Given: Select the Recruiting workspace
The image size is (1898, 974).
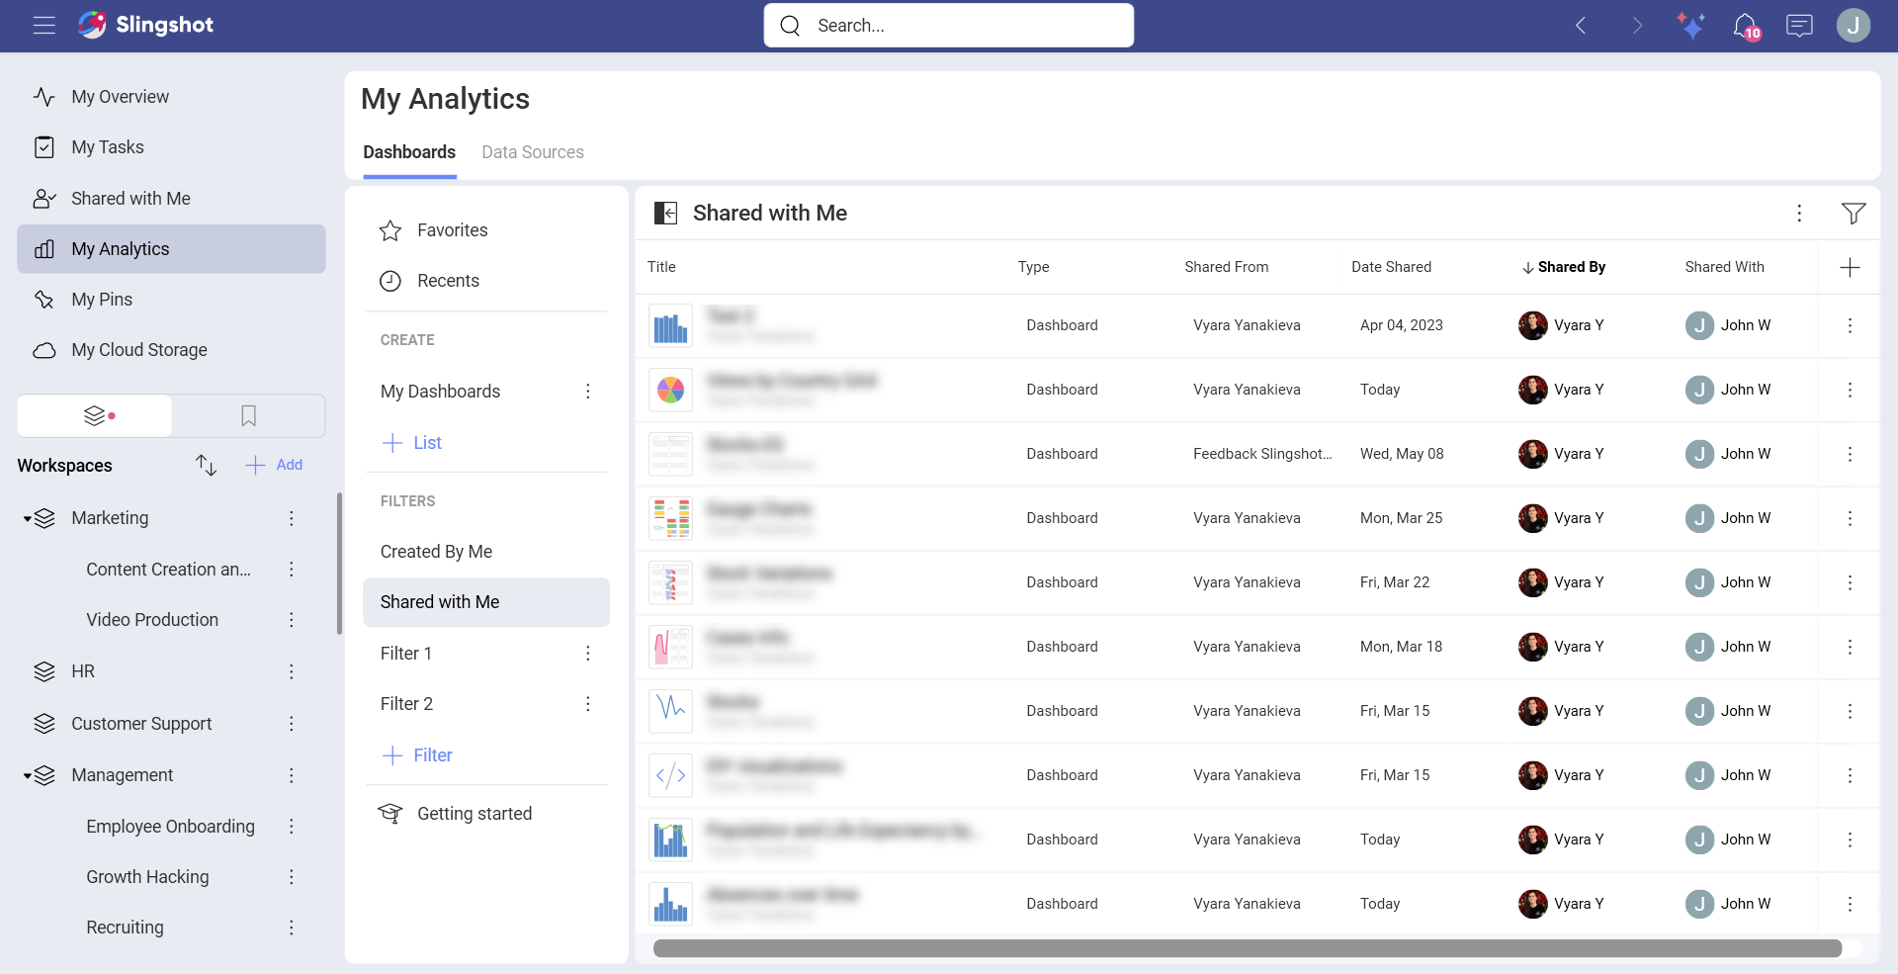Looking at the screenshot, I should click(x=125, y=928).
